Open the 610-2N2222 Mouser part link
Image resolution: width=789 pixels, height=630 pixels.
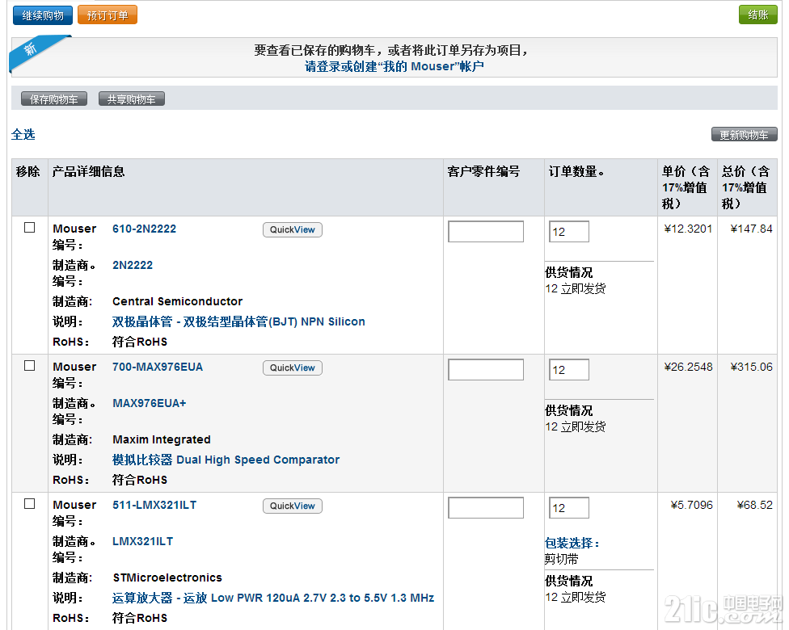point(144,229)
